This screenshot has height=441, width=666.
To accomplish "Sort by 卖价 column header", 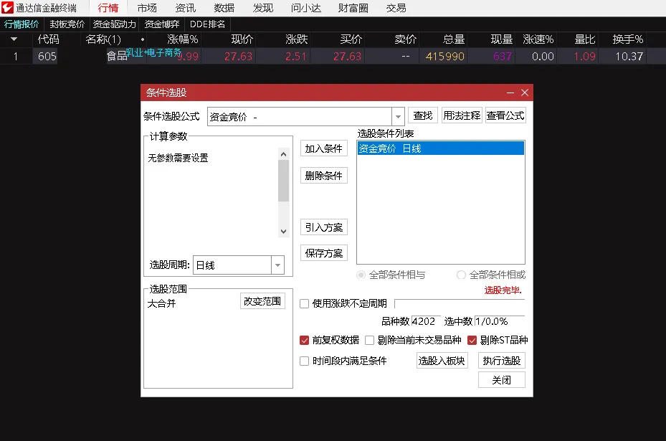I will click(405, 39).
